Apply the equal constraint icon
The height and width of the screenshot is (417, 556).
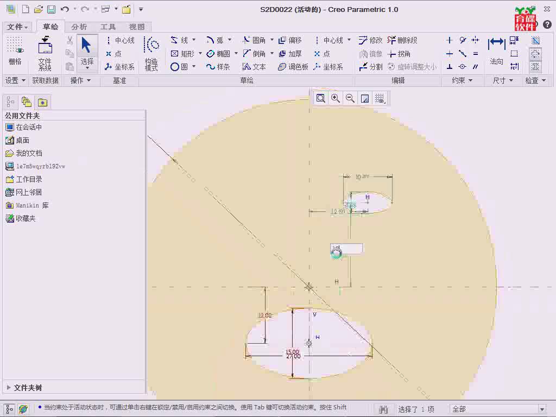point(476,54)
